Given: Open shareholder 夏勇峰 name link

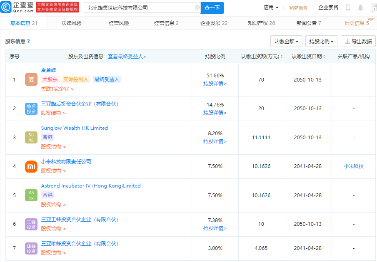Looking at the screenshot, I should [x=49, y=70].
